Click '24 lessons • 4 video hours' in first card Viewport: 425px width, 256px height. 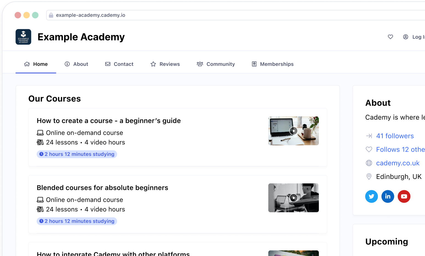pyautogui.click(x=86, y=142)
